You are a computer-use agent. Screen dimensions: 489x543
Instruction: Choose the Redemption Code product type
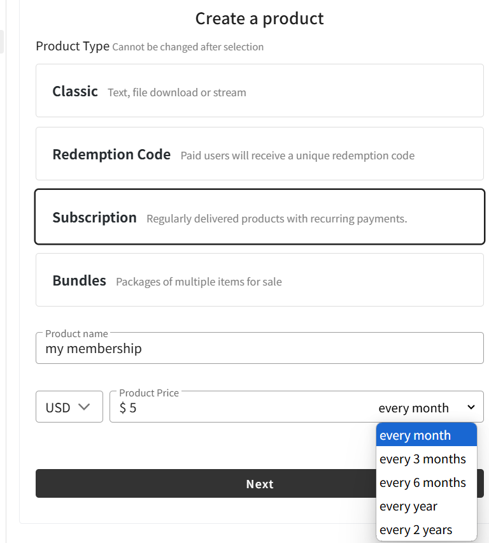[259, 154]
